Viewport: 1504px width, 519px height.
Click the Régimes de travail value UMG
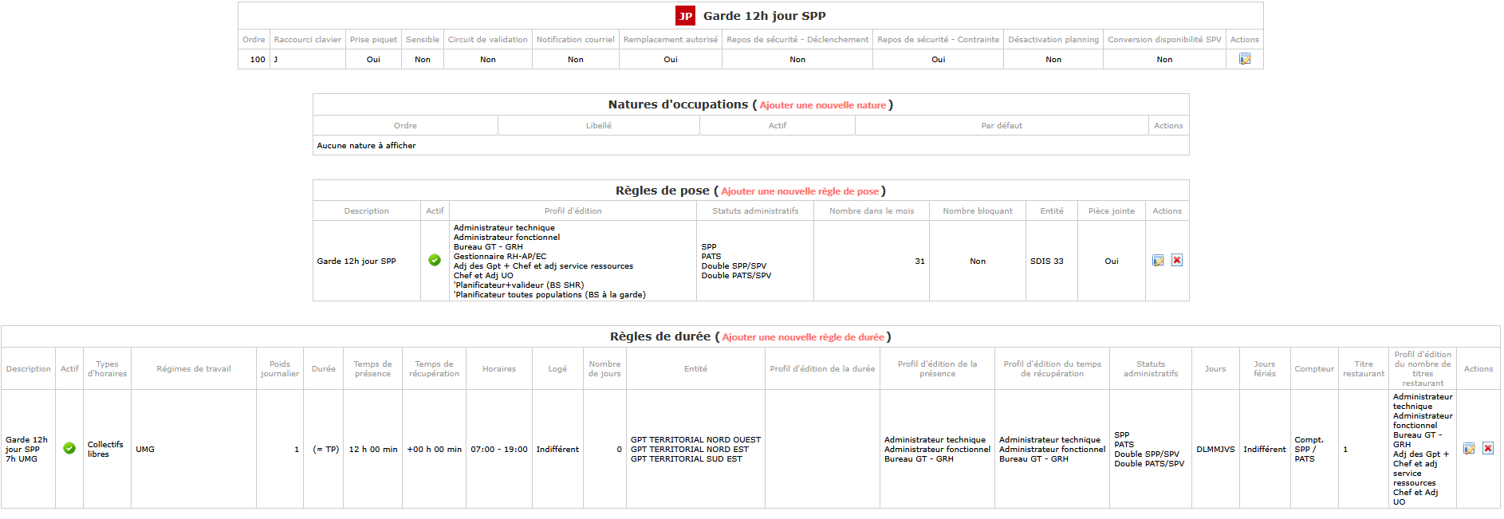145,450
